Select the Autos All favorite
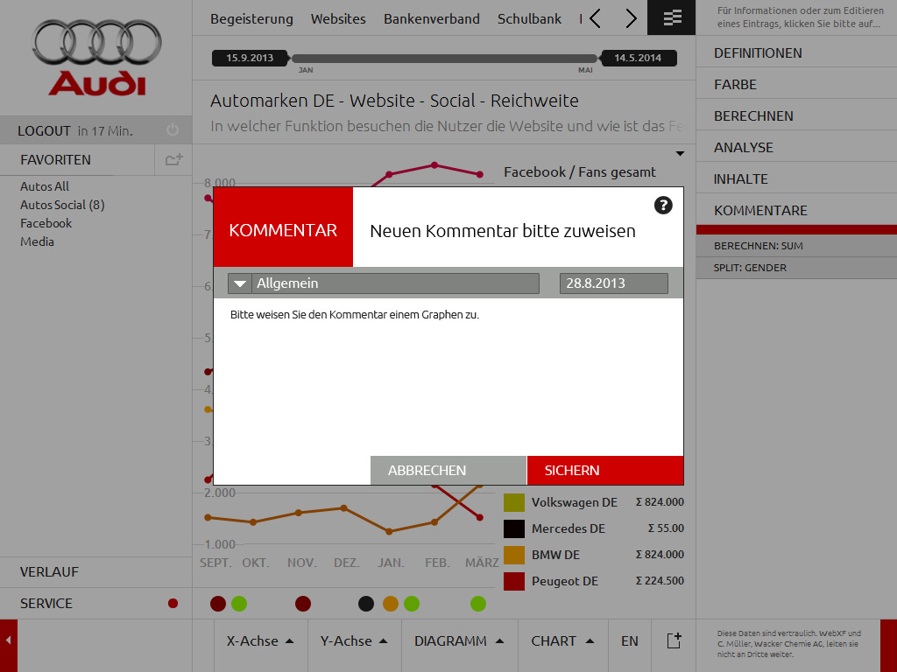Viewport: 897px width, 672px height. coord(45,186)
